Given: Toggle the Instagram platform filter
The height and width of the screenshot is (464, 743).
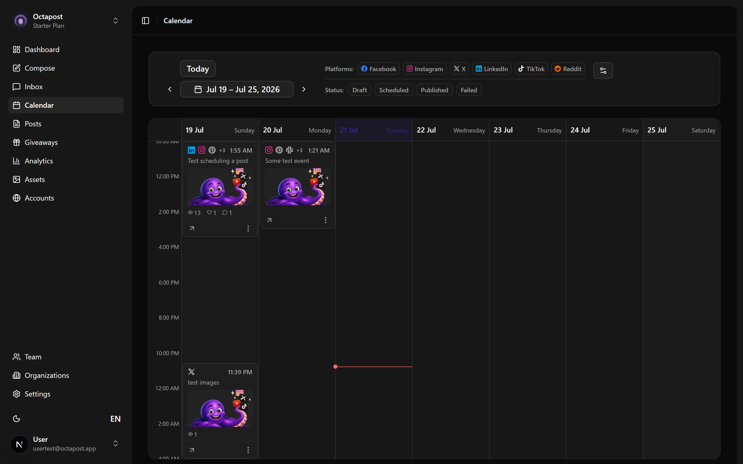Looking at the screenshot, I should [x=425, y=69].
